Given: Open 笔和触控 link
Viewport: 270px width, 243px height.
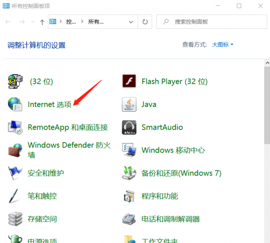Looking at the screenshot, I should [x=42, y=196].
